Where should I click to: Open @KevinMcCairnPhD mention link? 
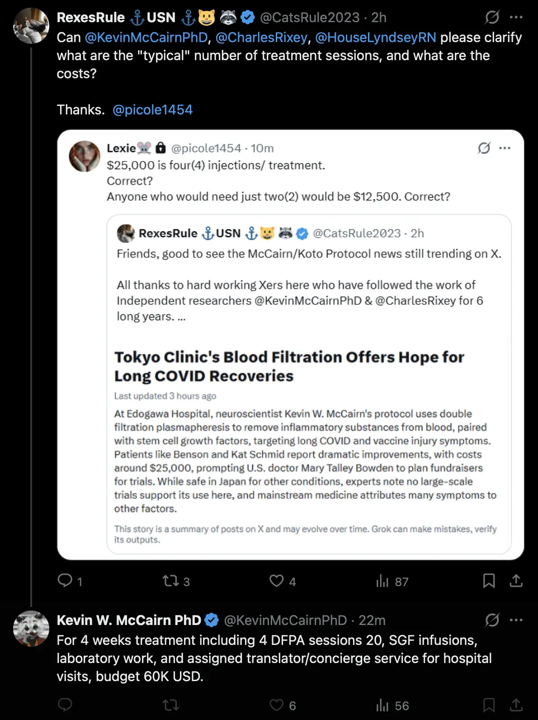click(x=146, y=37)
